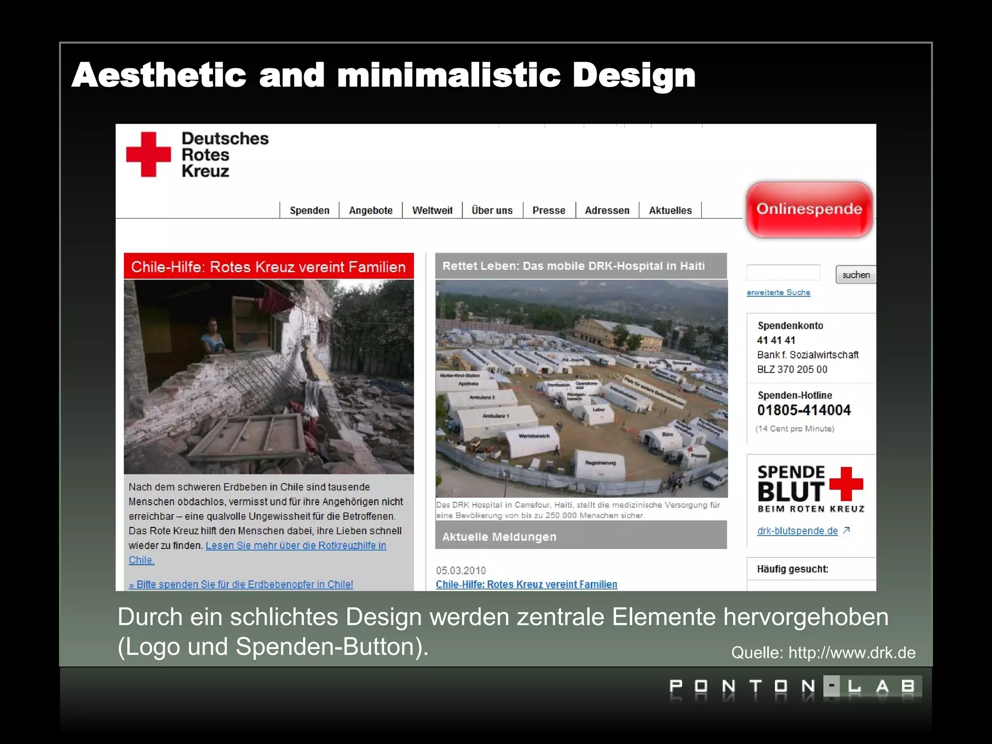Click the PONTON-LAB logo in the footer
The height and width of the screenshot is (744, 992).
click(794, 687)
